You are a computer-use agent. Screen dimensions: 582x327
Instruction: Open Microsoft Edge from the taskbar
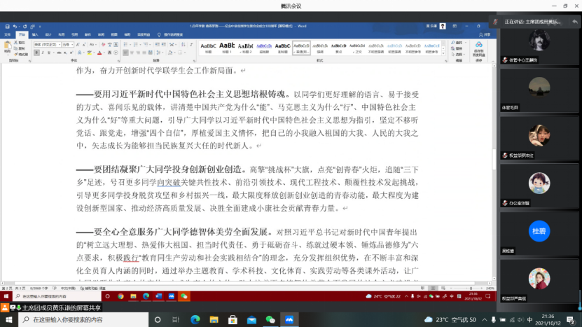coord(196,319)
